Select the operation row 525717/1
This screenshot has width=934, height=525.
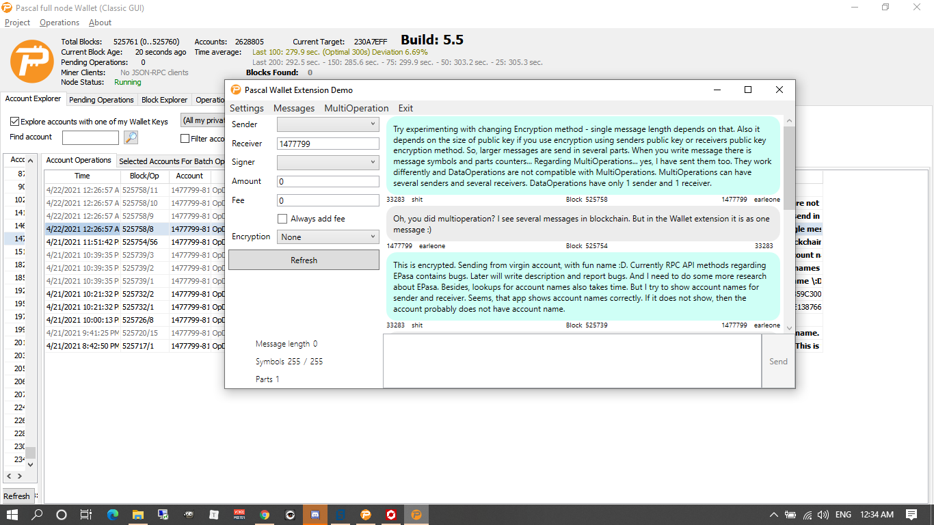[x=135, y=346]
